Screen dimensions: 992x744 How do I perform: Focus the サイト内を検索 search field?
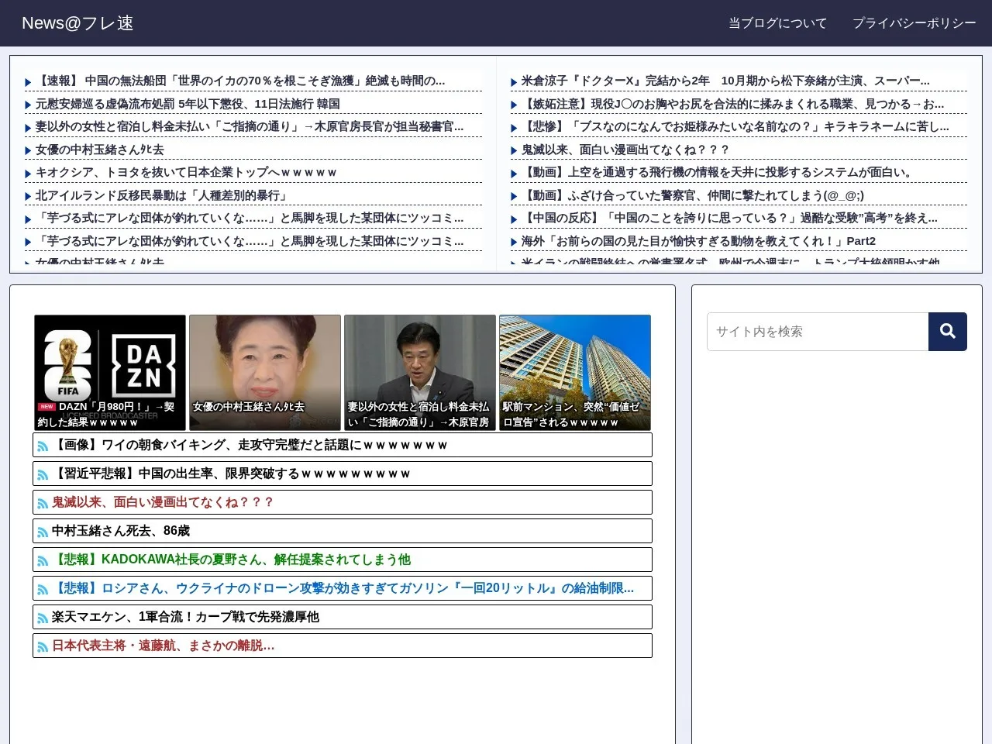[x=818, y=332]
